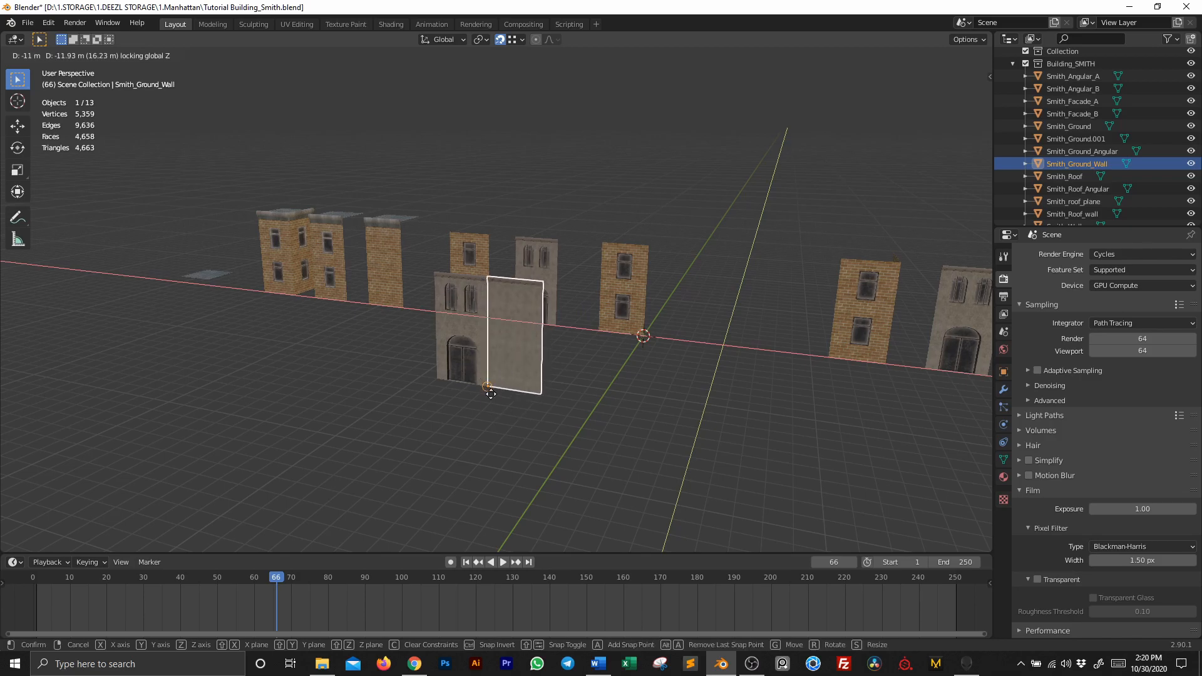
Task: Enable the Simplify checkbox
Action: (x=1029, y=460)
